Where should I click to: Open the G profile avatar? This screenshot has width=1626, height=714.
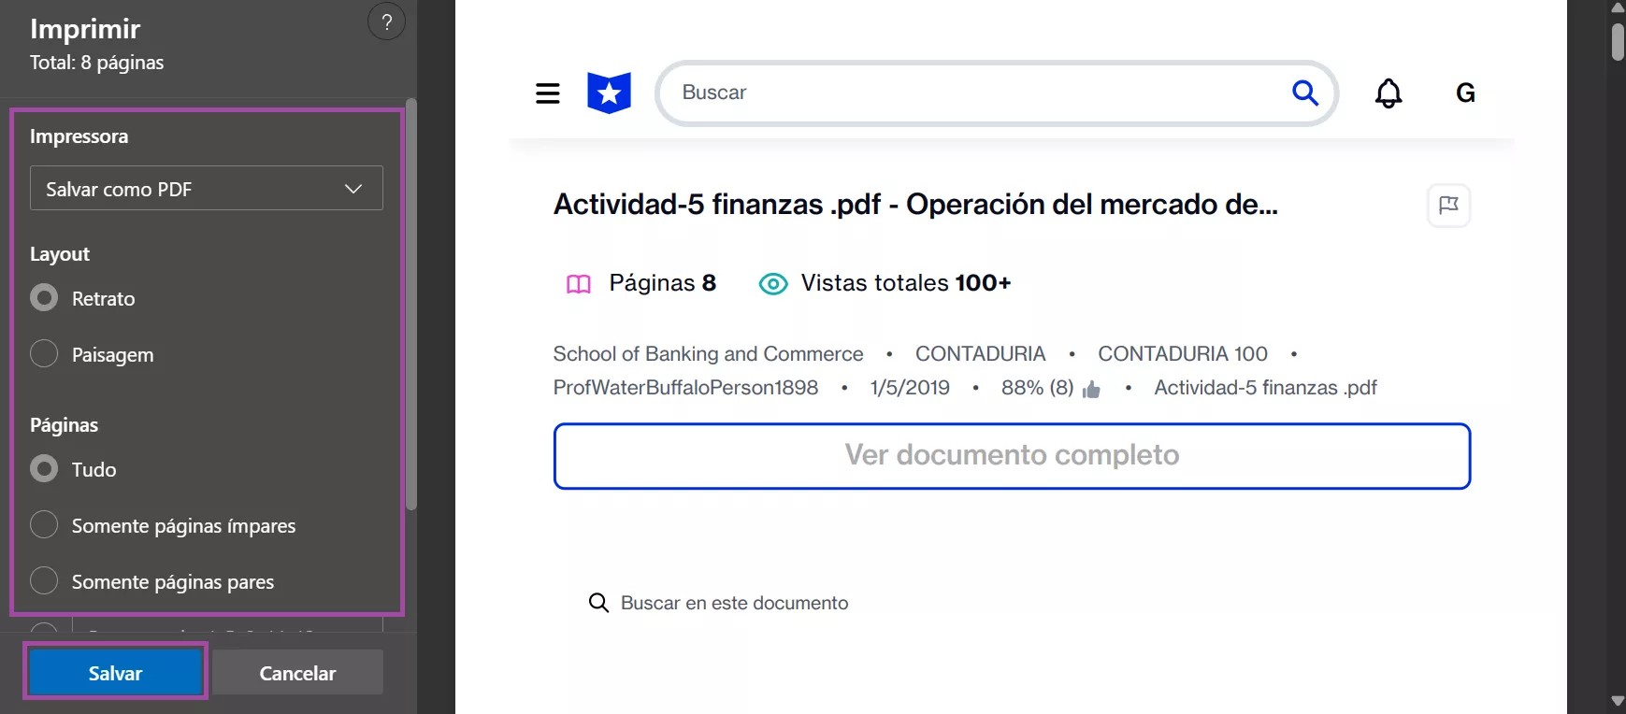(x=1465, y=93)
